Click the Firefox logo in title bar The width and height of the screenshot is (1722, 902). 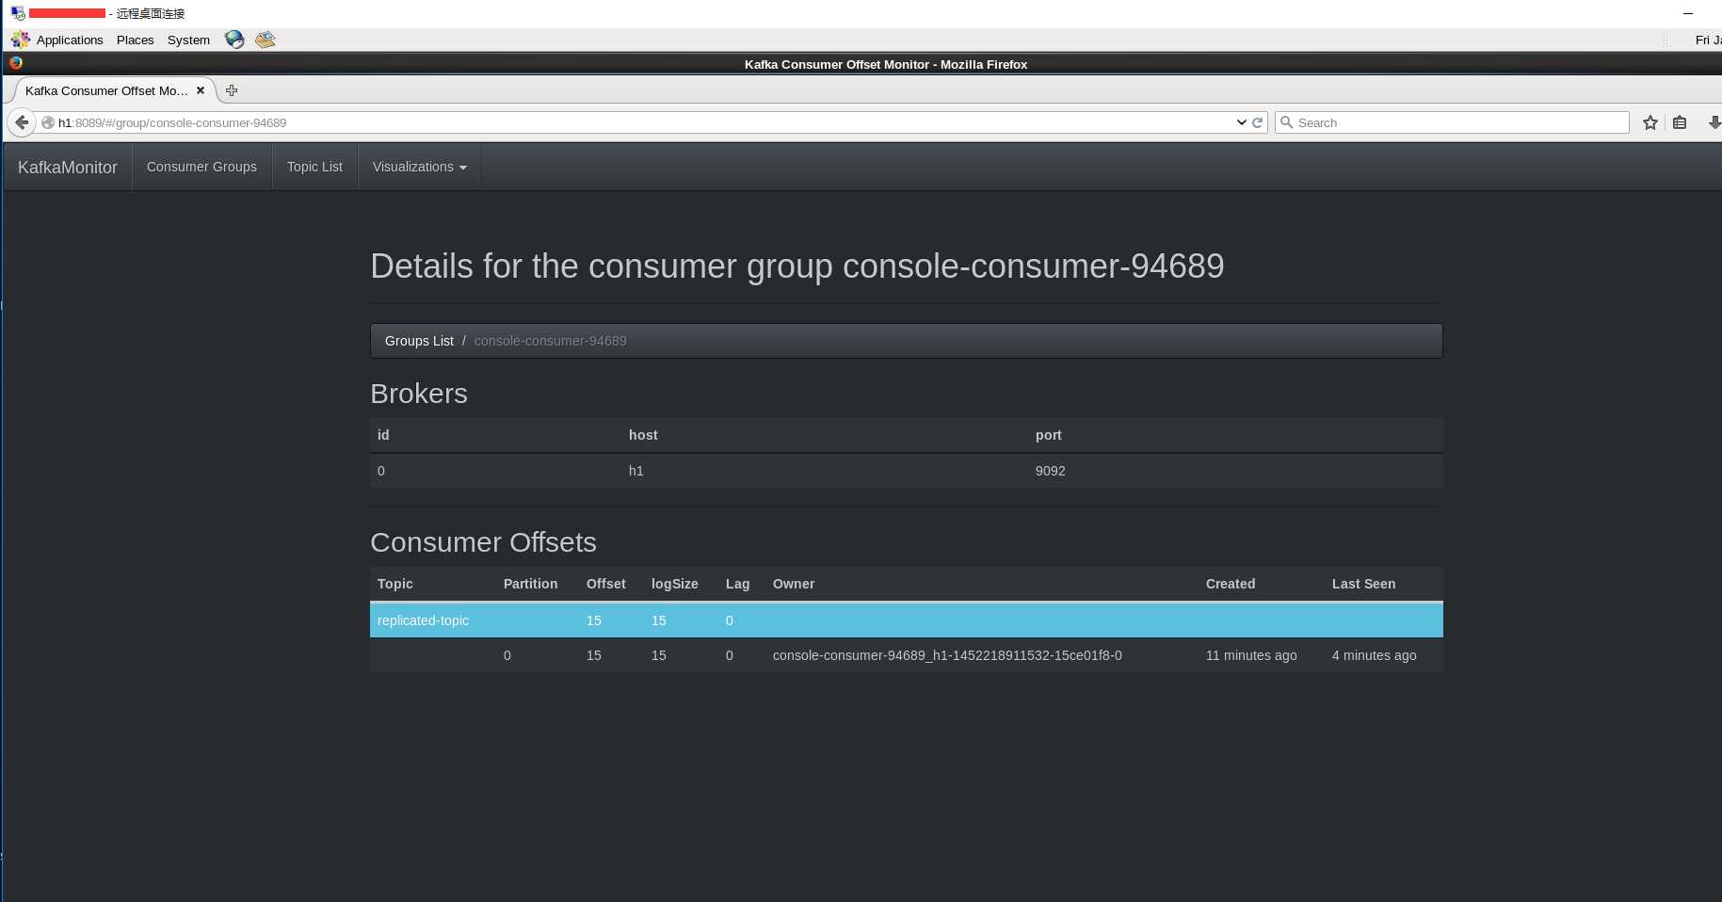(x=16, y=63)
